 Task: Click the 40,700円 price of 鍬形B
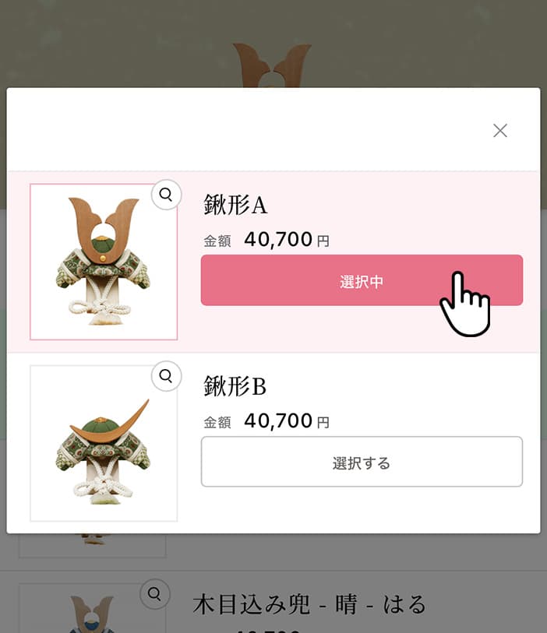tap(287, 421)
